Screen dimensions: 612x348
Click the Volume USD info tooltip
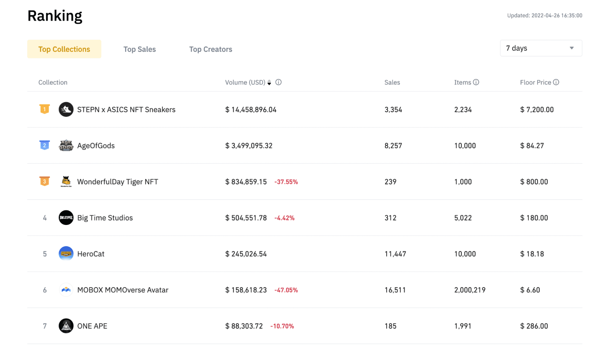click(279, 82)
